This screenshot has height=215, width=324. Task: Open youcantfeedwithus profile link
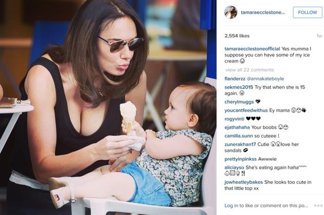click(x=246, y=110)
